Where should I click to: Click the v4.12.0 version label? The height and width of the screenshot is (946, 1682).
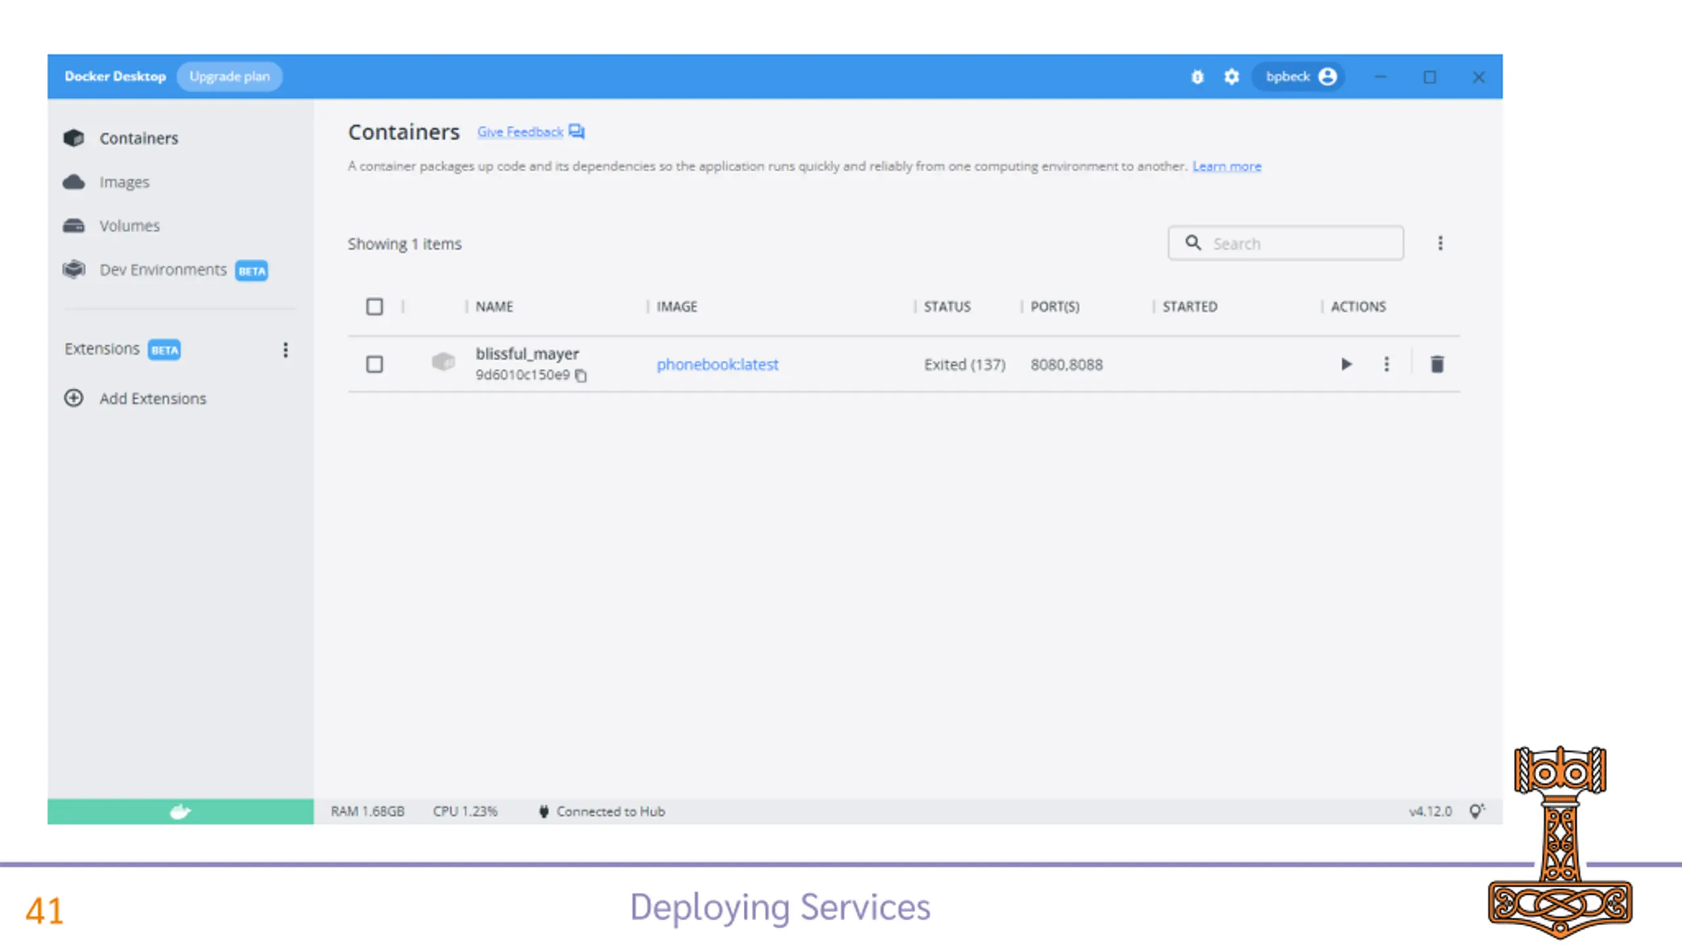tap(1430, 811)
